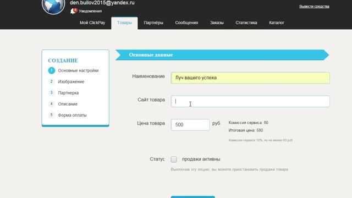Click Вывести средства link

tap(314, 7)
